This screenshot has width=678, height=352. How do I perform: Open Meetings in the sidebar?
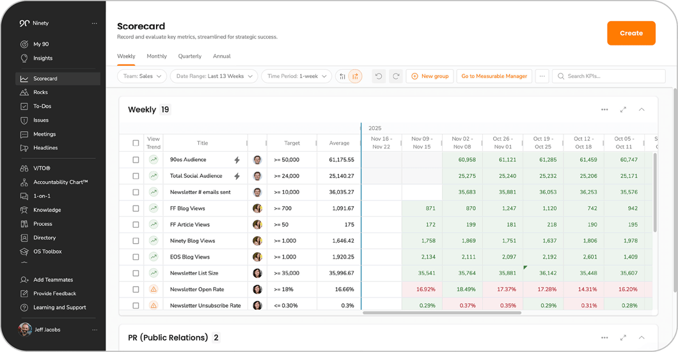click(38, 134)
